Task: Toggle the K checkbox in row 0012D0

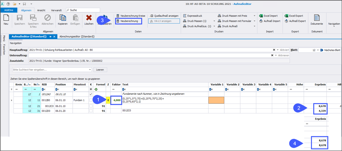Action: (x=91, y=111)
